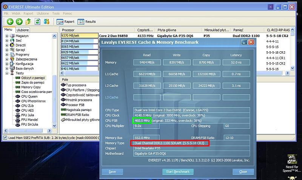Expand the Magazyn tree node
This screenshot has width=302, height=180.
pos(7,36)
